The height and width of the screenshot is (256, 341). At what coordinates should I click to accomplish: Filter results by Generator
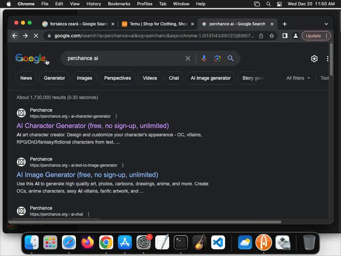coord(54,78)
